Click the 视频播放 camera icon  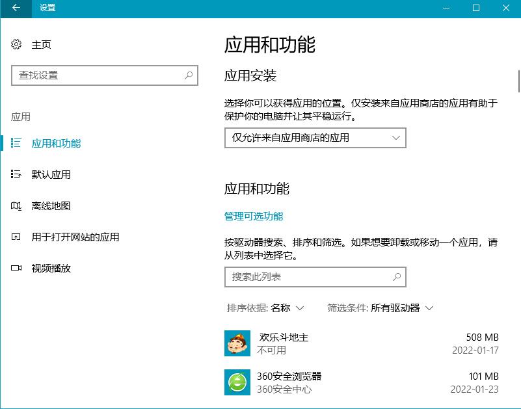[x=16, y=268]
